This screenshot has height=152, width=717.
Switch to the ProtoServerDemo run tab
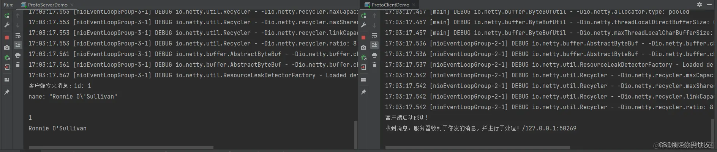click(x=47, y=5)
